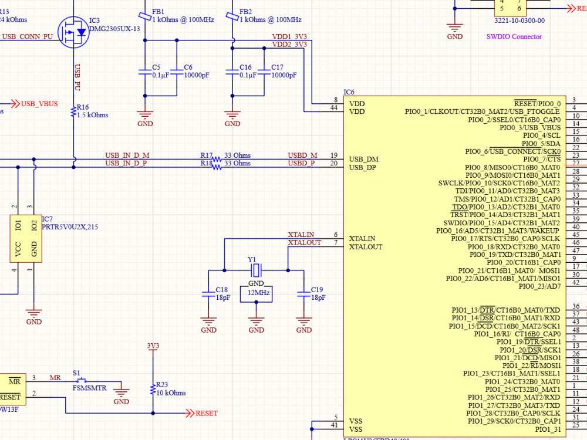
Task: Click the red XTALIN net label
Action: click(x=301, y=235)
